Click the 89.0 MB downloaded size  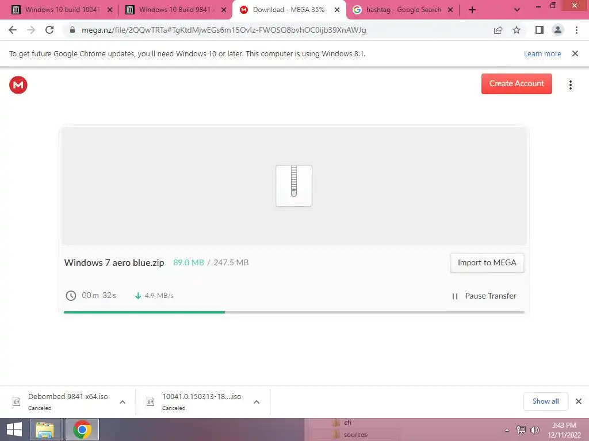[189, 262]
